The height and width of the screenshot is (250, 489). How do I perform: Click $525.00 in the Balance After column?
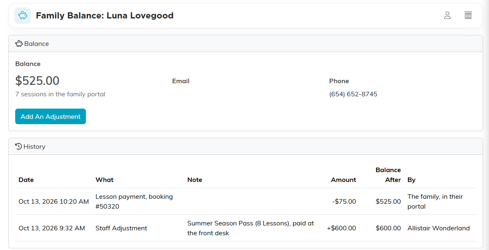point(388,202)
